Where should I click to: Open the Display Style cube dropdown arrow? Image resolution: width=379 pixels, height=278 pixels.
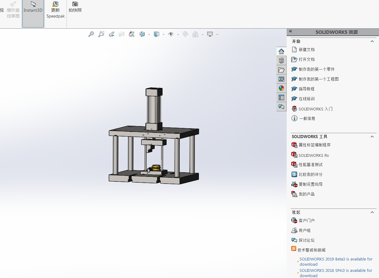pos(163,35)
